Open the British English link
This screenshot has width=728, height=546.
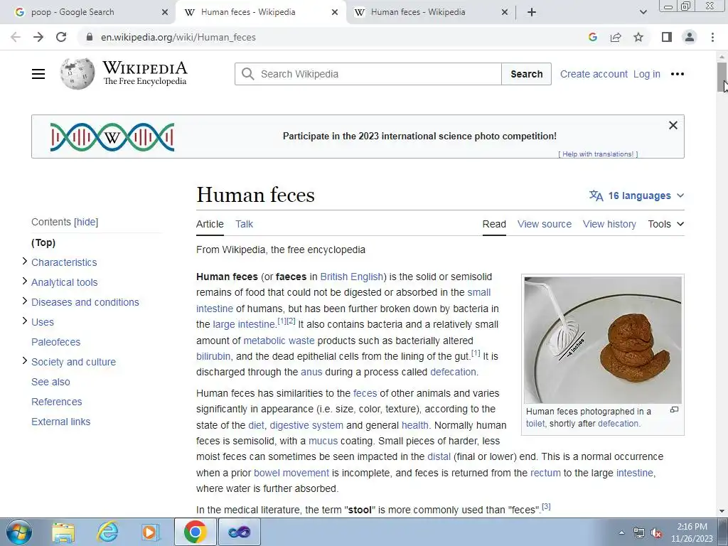tap(352, 277)
